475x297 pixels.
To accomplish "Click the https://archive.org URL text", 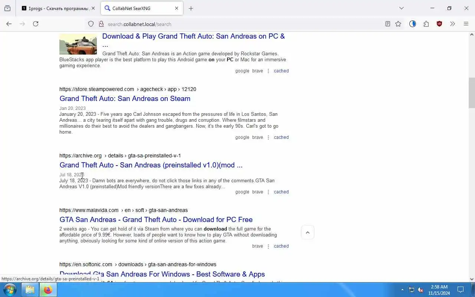I will tap(80, 156).
